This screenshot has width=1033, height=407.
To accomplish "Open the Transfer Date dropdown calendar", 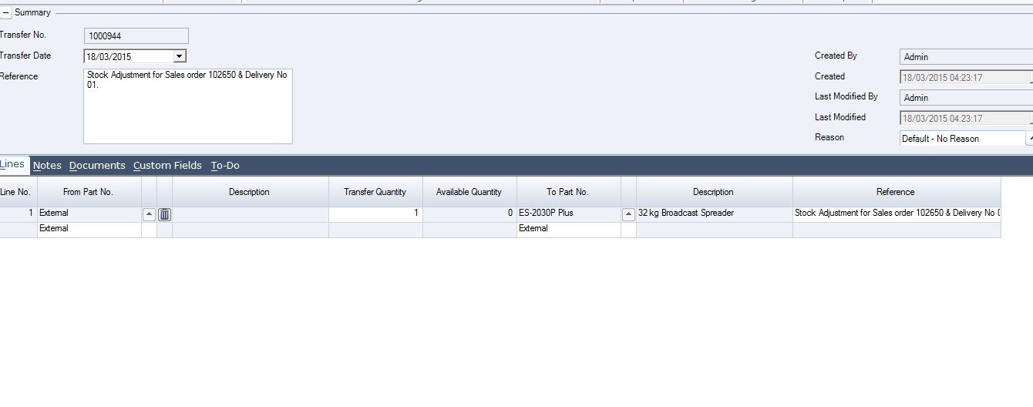I will pyautogui.click(x=179, y=56).
